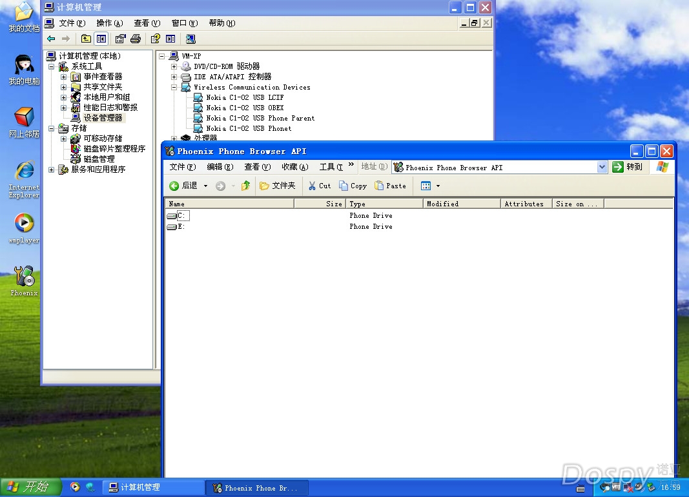Open 收藏(A) menu in Phoenix Phone Browser

coord(295,167)
